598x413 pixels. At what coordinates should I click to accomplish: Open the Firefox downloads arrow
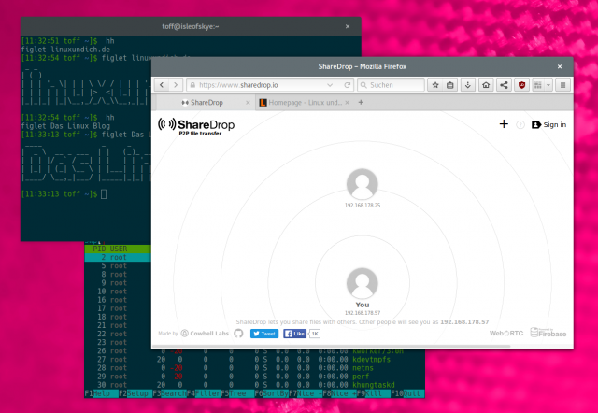click(467, 85)
